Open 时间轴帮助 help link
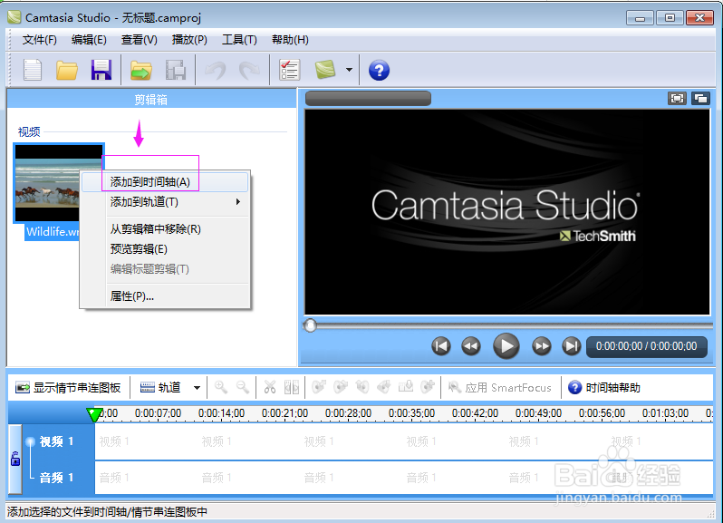This screenshot has width=723, height=523. click(x=604, y=387)
